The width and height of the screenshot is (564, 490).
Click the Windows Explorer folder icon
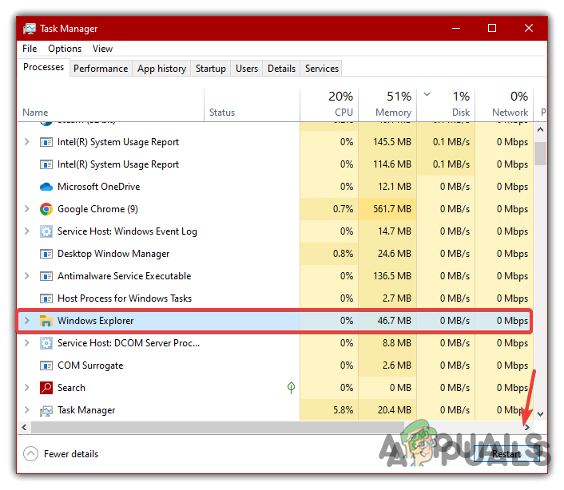coord(46,321)
